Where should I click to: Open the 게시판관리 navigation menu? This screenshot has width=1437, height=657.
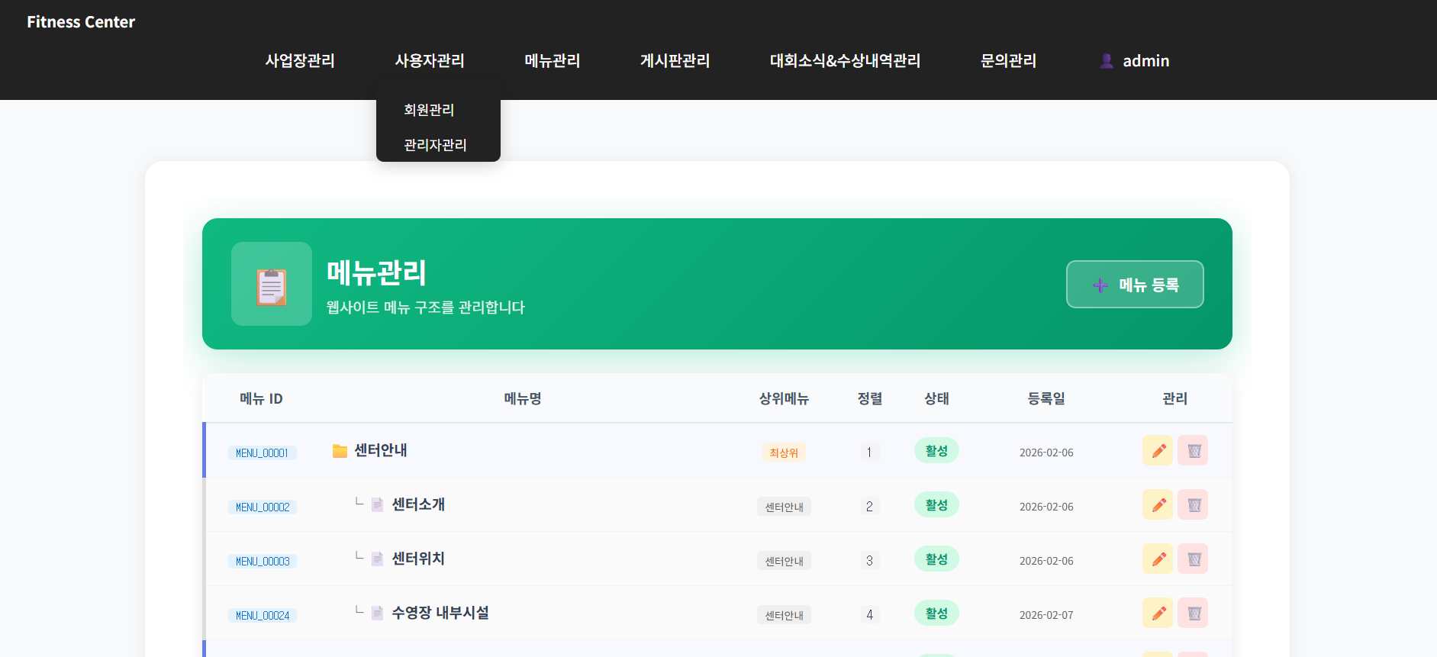coord(675,61)
